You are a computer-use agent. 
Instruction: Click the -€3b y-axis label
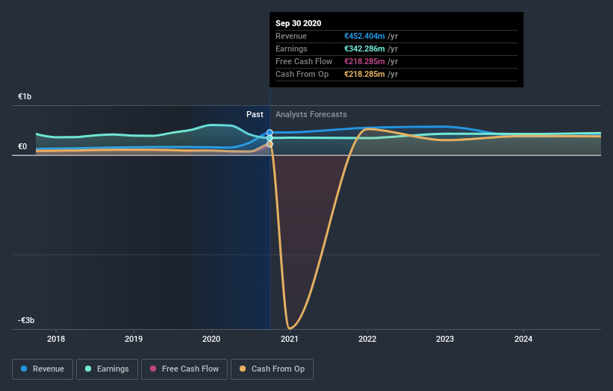(26, 320)
